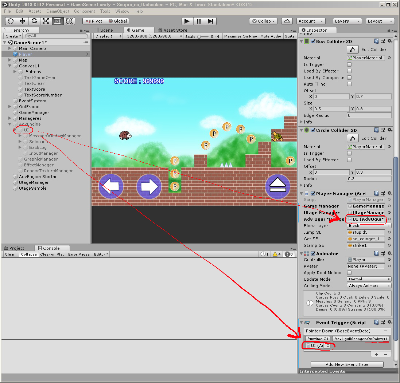400x383 pixels.
Task: Open the cloud services icon
Action: 287,21
